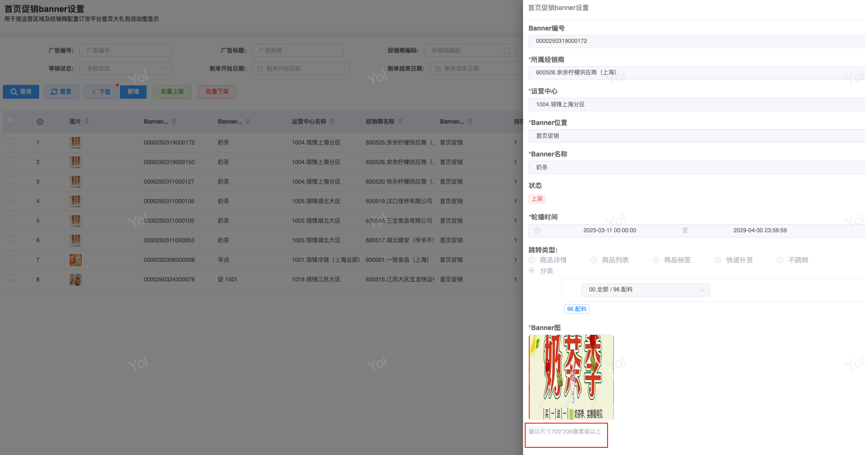Viewport: 865px width, 455px height.
Task: Click the Banner名称 field showing 奶茶
Action: (x=696, y=167)
